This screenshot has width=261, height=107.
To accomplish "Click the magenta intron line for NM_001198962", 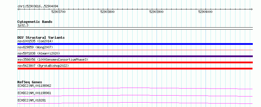I will 135,88.
